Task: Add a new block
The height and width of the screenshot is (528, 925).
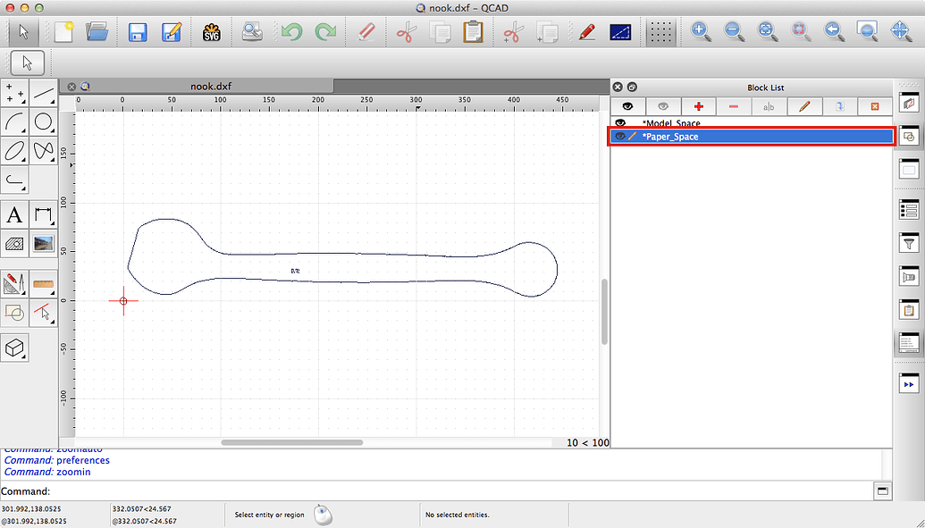Action: [699, 106]
